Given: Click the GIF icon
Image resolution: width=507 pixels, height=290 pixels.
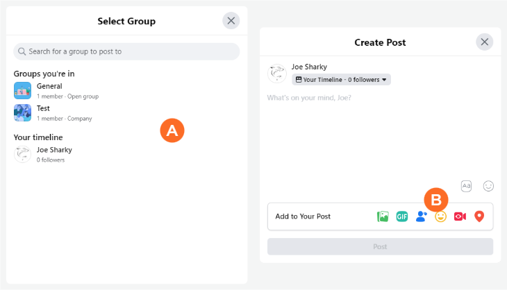Looking at the screenshot, I should pos(402,216).
